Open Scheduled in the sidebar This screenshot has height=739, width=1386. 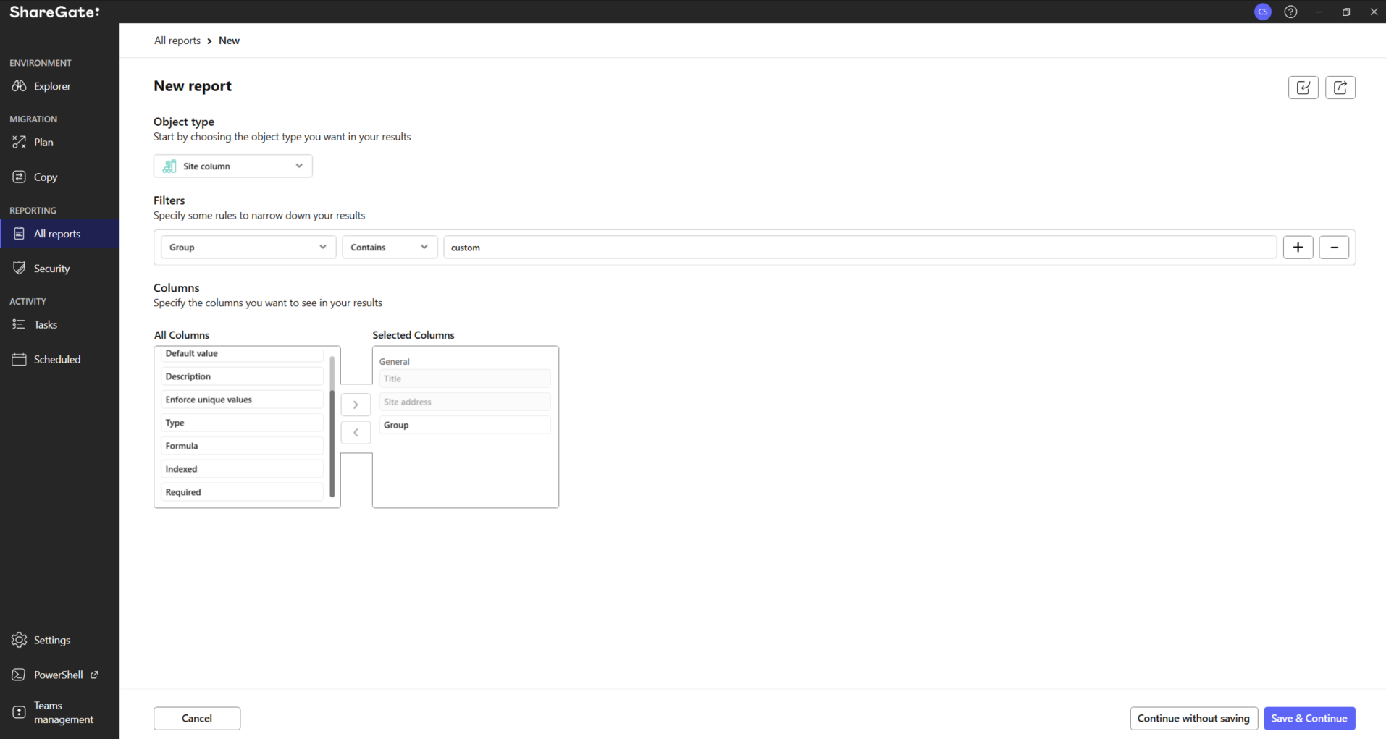(57, 360)
